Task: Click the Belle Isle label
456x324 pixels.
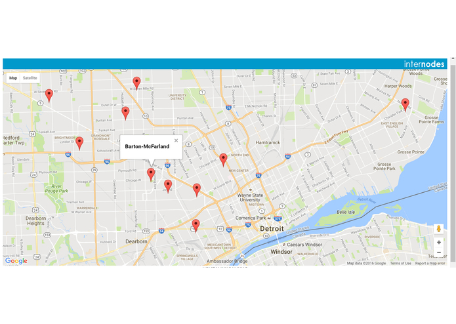Action: click(x=346, y=212)
